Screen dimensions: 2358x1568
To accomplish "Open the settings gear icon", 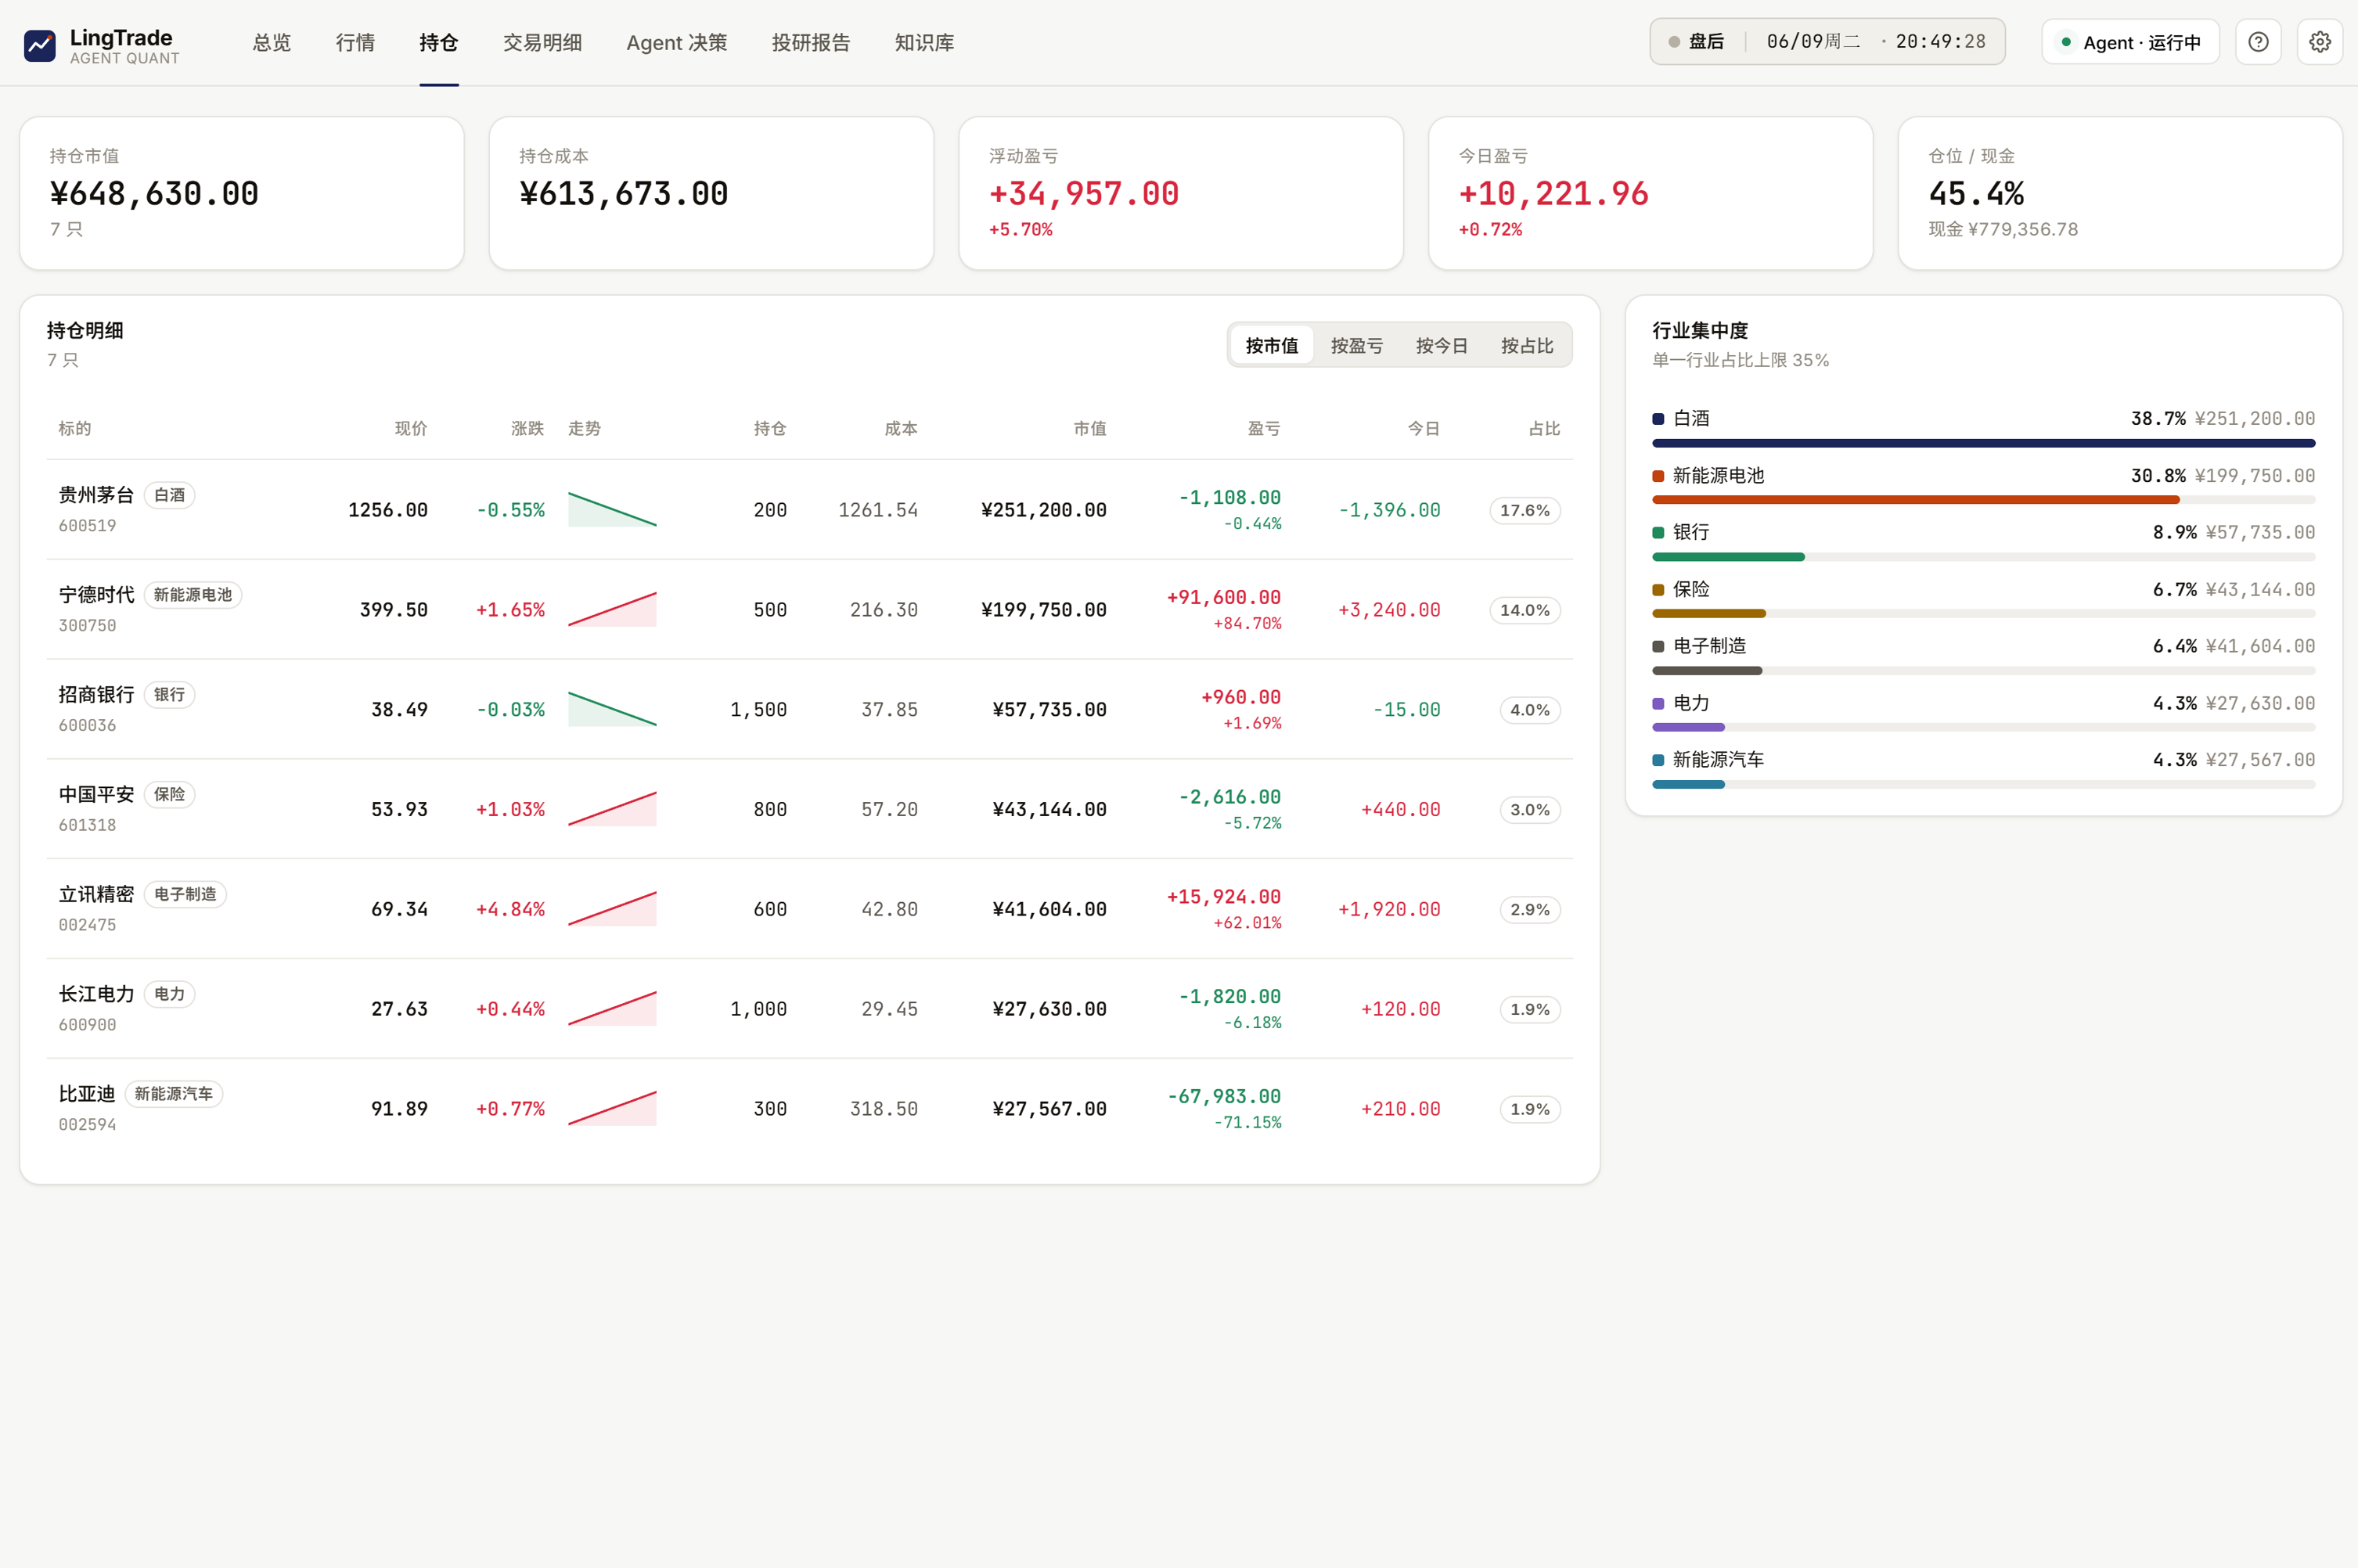I will coord(2320,42).
